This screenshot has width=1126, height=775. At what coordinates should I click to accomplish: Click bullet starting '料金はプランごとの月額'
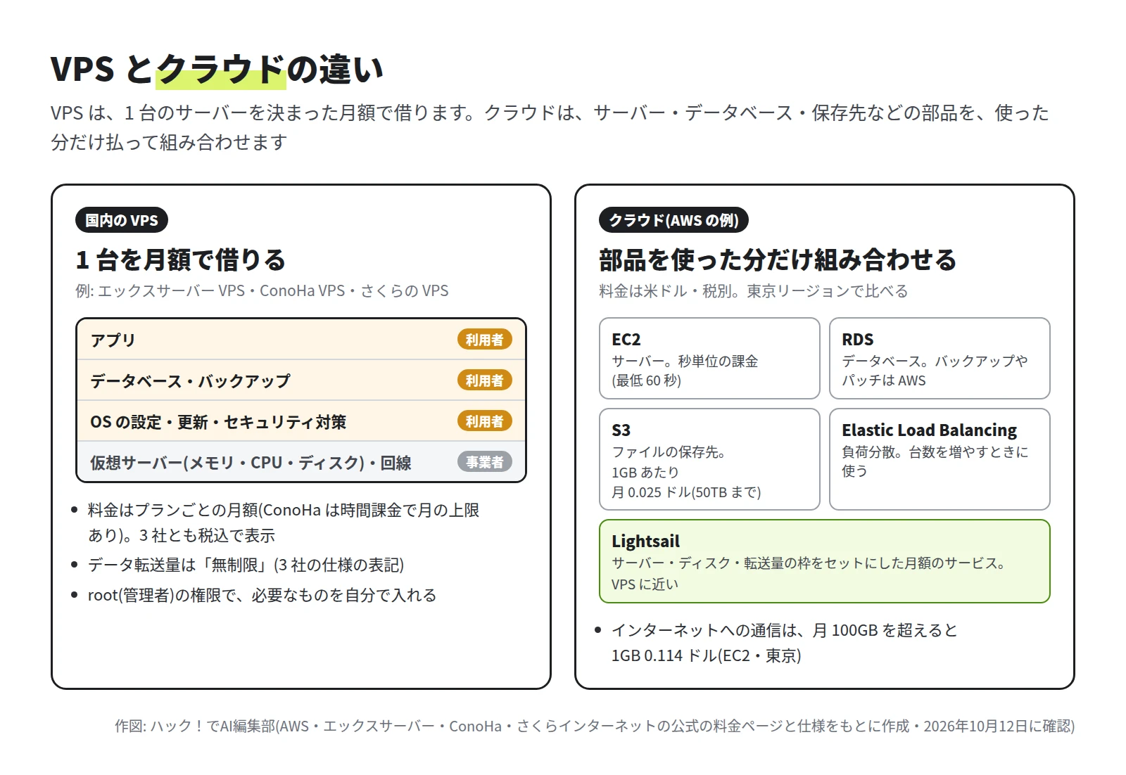pos(283,523)
